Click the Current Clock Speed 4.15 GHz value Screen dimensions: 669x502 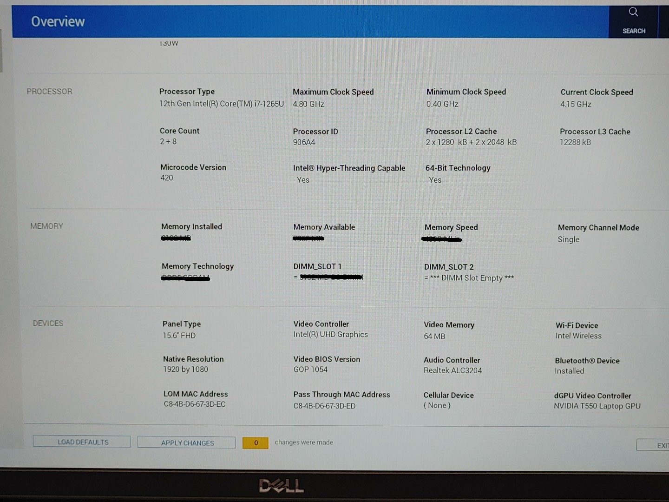coord(576,104)
